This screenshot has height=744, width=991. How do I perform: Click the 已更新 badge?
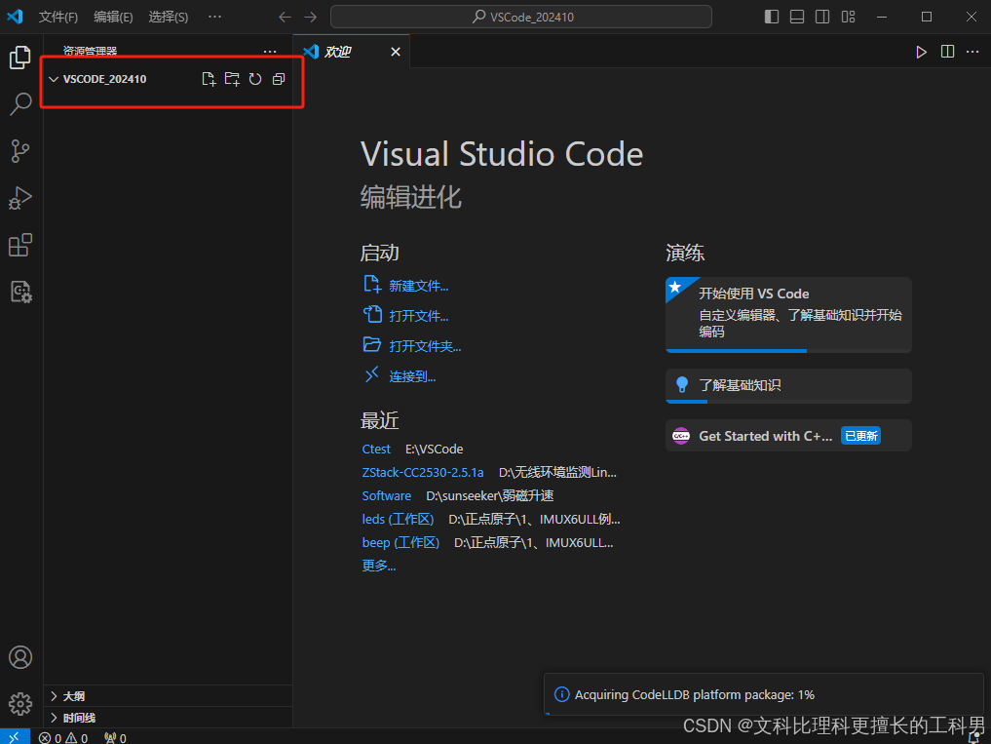(x=860, y=435)
